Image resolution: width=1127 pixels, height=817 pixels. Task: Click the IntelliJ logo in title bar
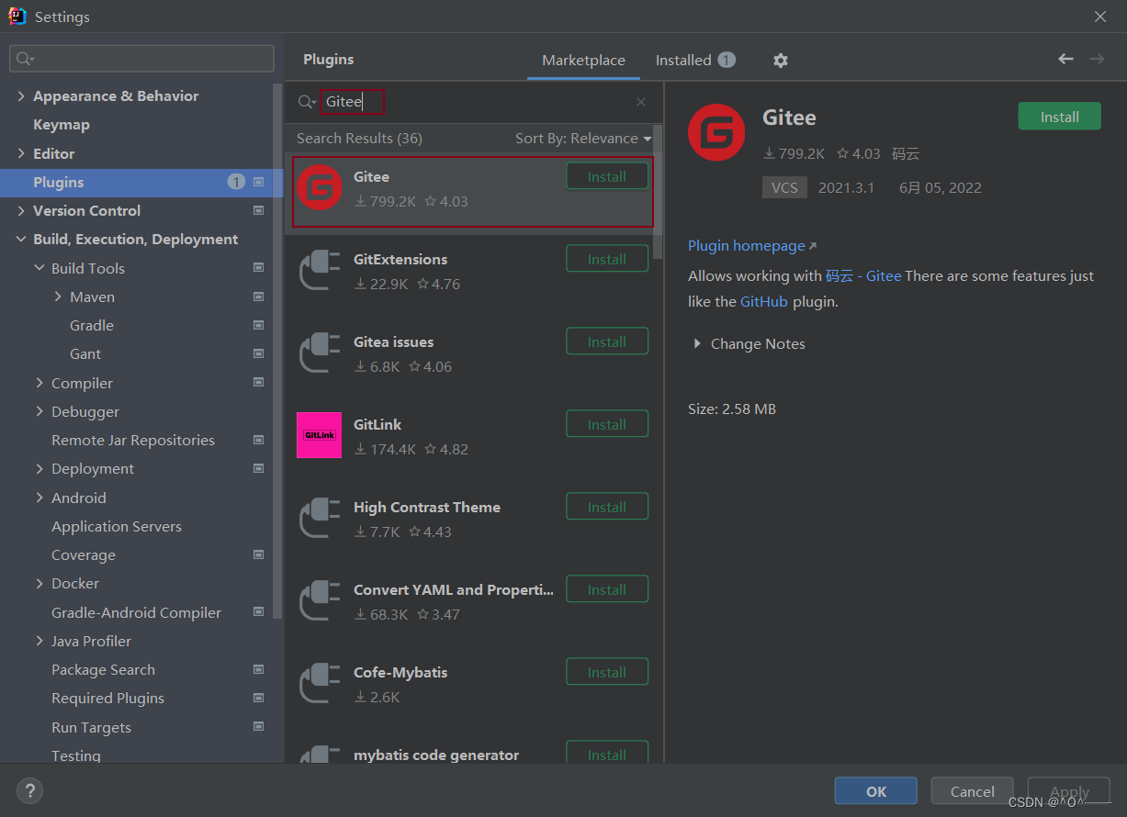tap(17, 16)
